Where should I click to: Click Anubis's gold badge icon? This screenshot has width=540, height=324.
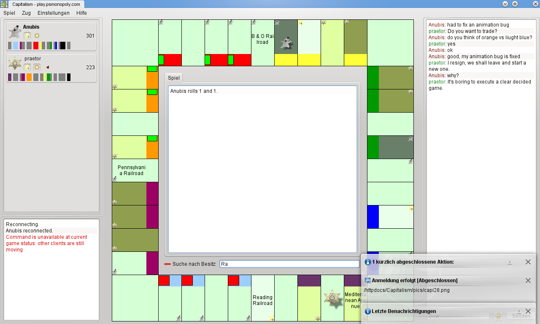point(37,36)
